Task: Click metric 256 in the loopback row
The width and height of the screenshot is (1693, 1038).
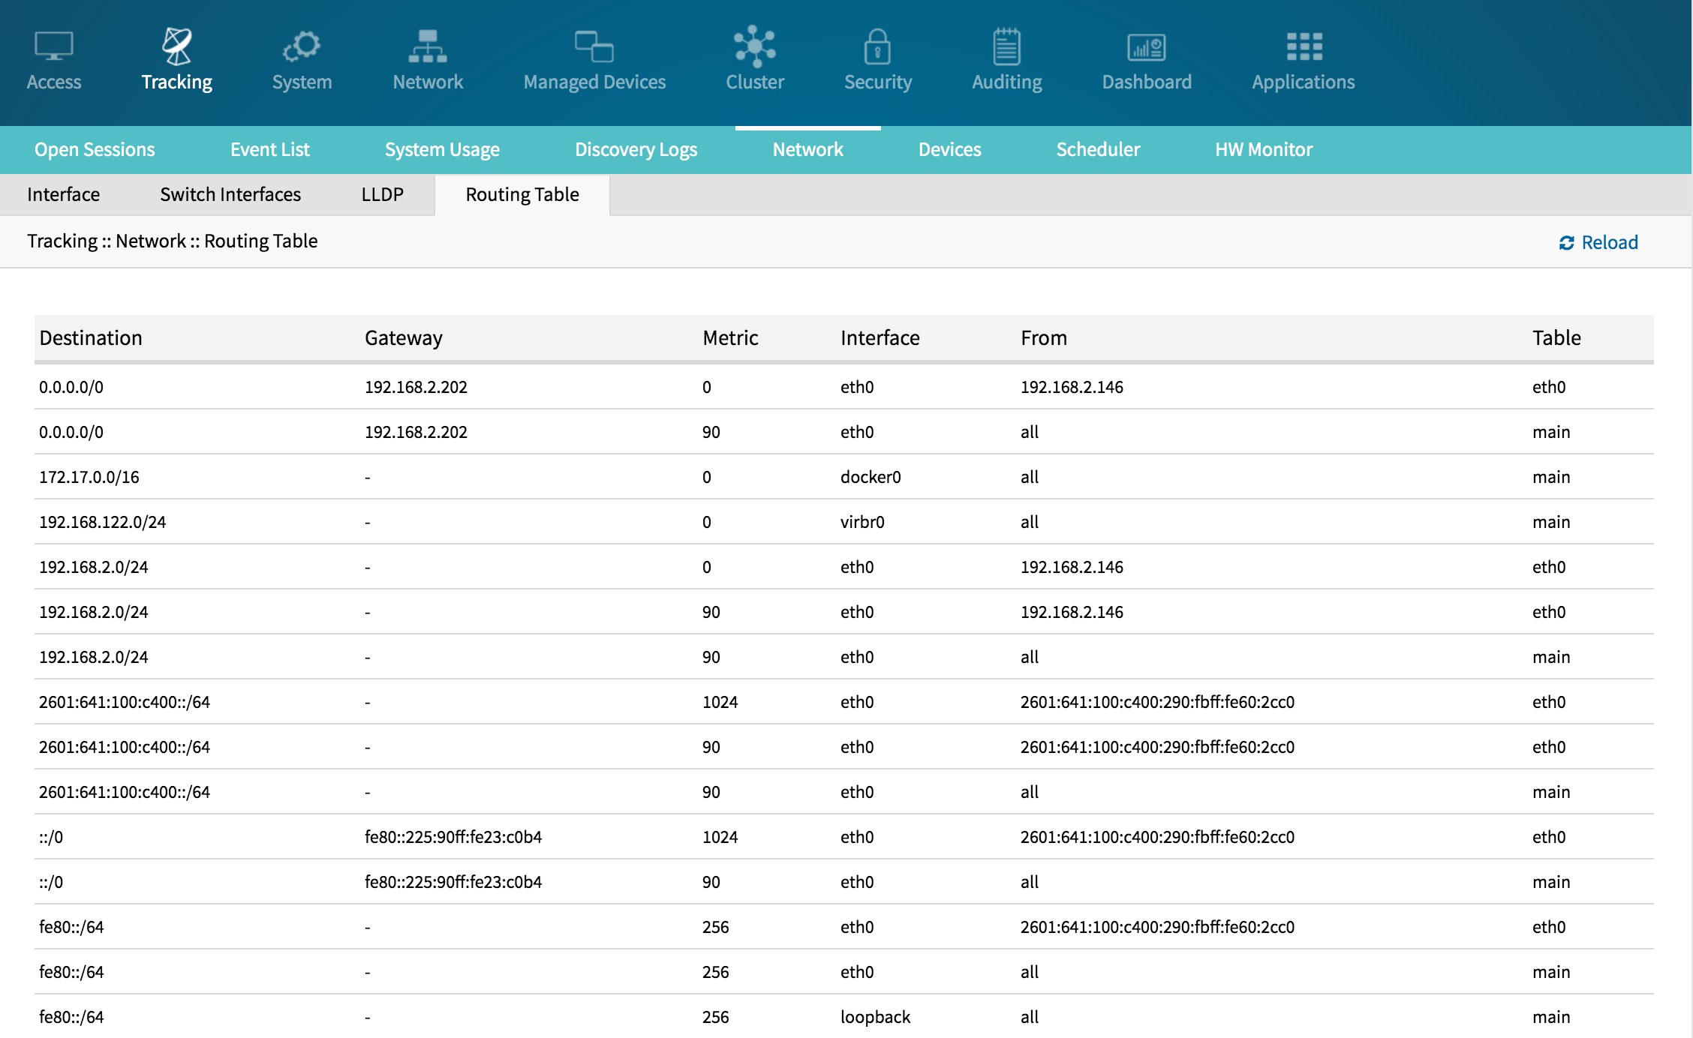Action: point(715,1017)
